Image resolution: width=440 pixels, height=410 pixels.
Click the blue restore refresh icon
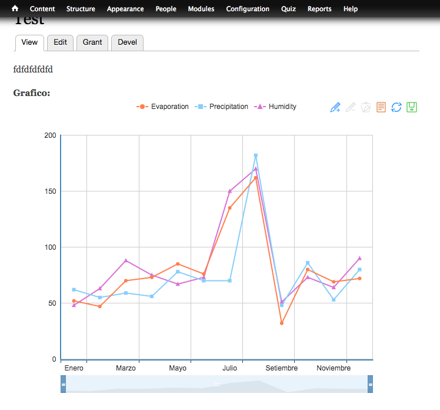(x=396, y=107)
